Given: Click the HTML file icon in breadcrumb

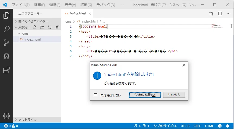Looking at the screenshot, I should [x=79, y=21].
